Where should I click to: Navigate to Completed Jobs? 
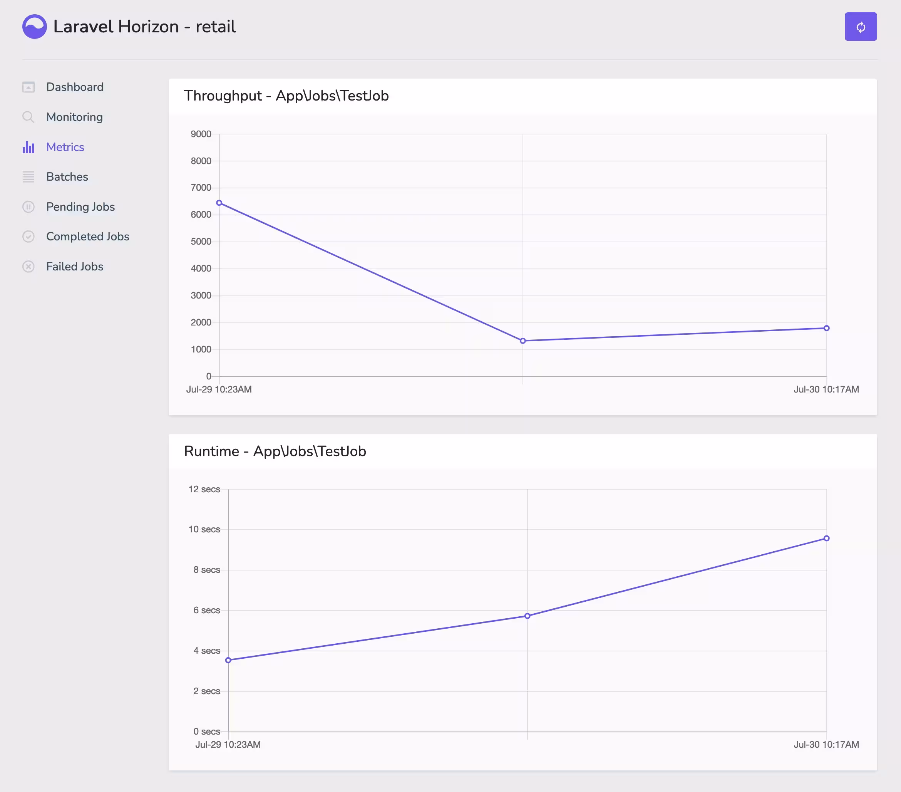[x=88, y=237]
